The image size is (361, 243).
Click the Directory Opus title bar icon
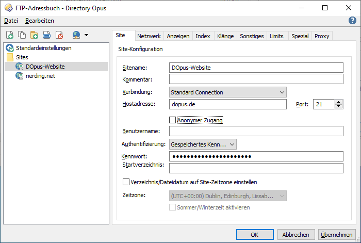pyautogui.click(x=9, y=8)
